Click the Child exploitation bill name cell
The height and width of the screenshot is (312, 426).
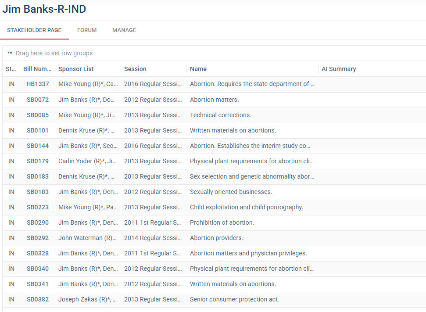point(246,207)
